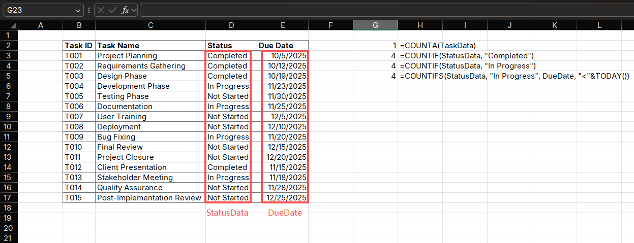Image resolution: width=634 pixels, height=243 pixels.
Task: Select the Status header cell
Action: click(231, 46)
